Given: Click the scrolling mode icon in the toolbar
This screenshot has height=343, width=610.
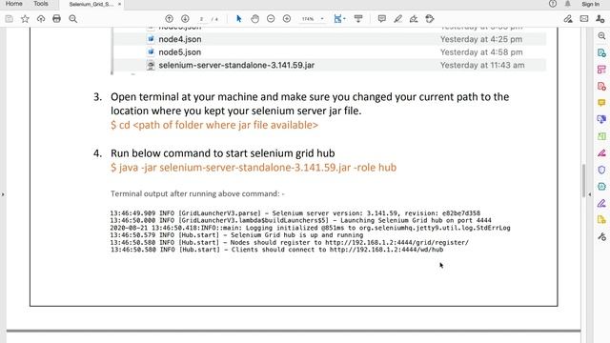Looking at the screenshot, I should [358, 19].
